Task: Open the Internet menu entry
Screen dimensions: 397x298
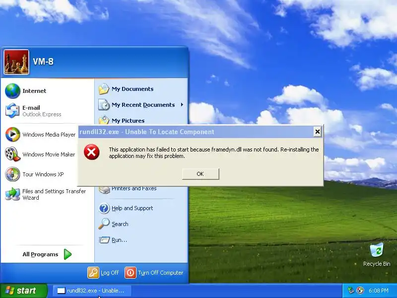Action: click(x=47, y=91)
